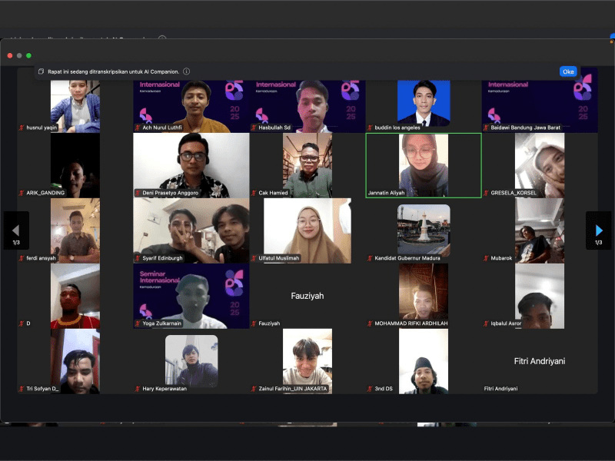Click the muted mic icon beside Cak Hamied
This screenshot has width=615, height=461.
[x=254, y=193]
